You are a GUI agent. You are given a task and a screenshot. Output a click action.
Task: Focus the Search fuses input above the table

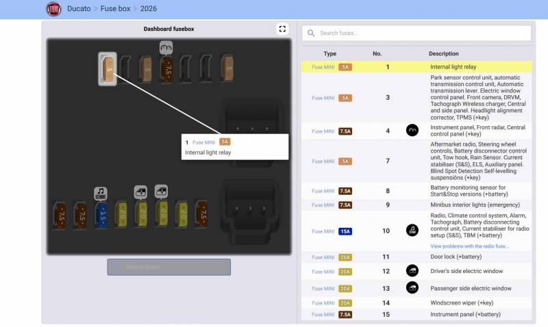coord(416,33)
